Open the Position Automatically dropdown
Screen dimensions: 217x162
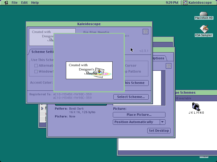(x=139, y=122)
